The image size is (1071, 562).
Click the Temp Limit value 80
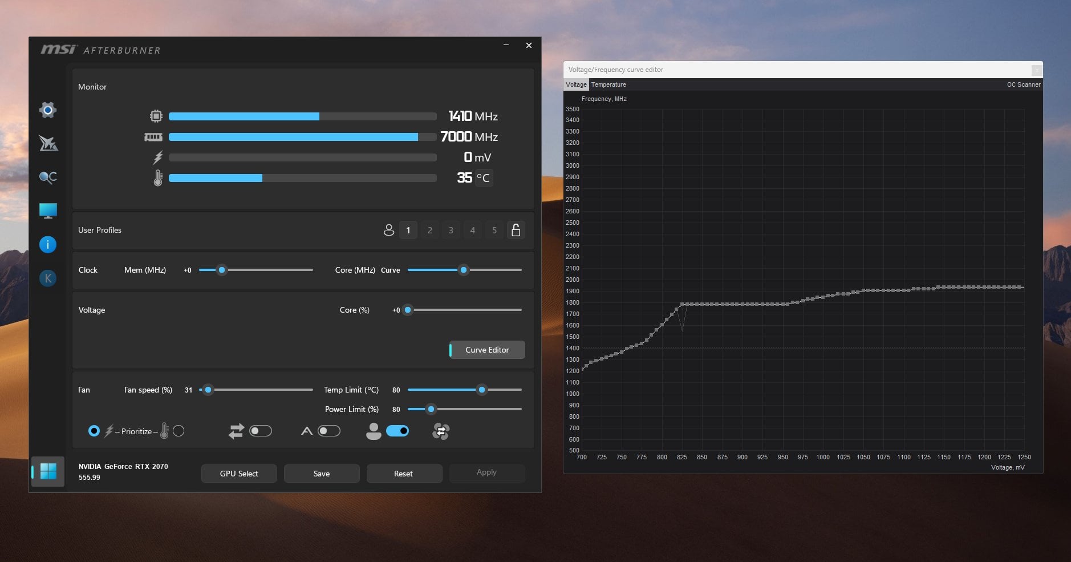tap(396, 390)
